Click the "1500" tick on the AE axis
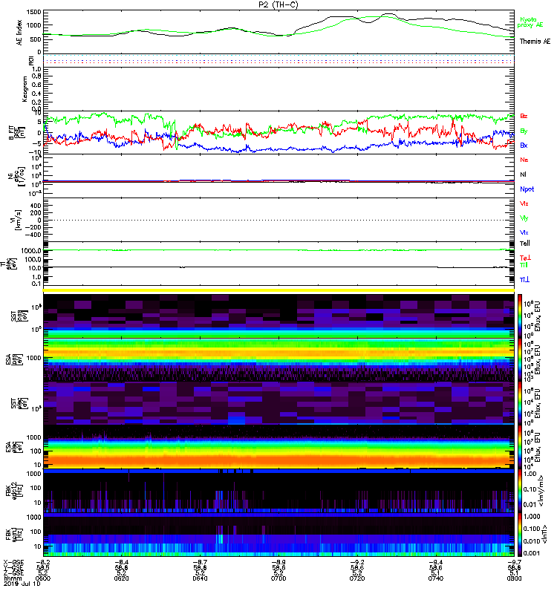The image size is (557, 594). 33,12
